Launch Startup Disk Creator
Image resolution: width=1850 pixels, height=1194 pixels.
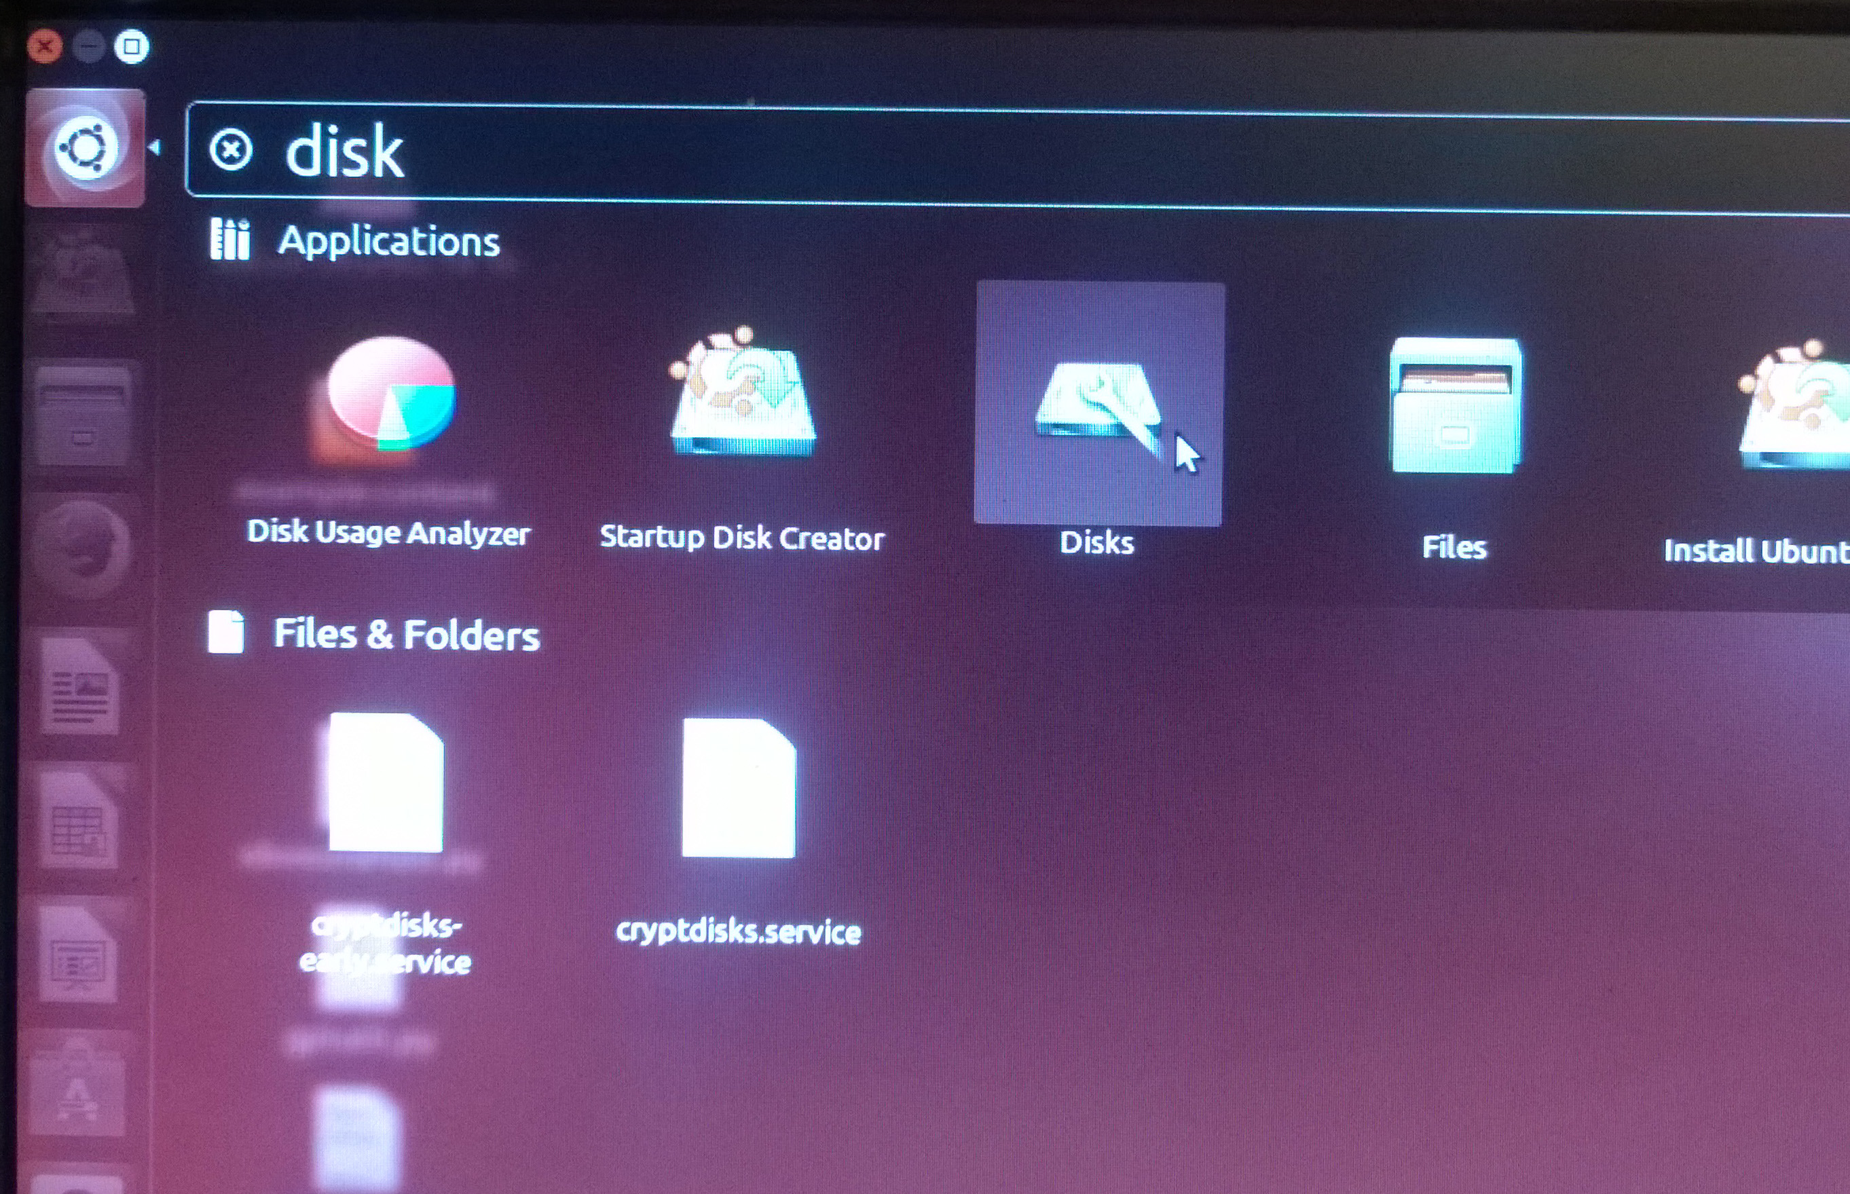point(742,392)
